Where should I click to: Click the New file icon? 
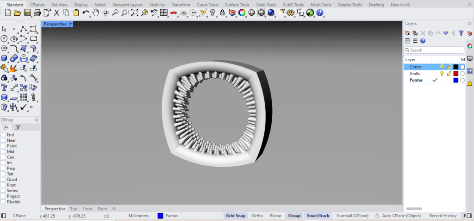(x=8, y=13)
